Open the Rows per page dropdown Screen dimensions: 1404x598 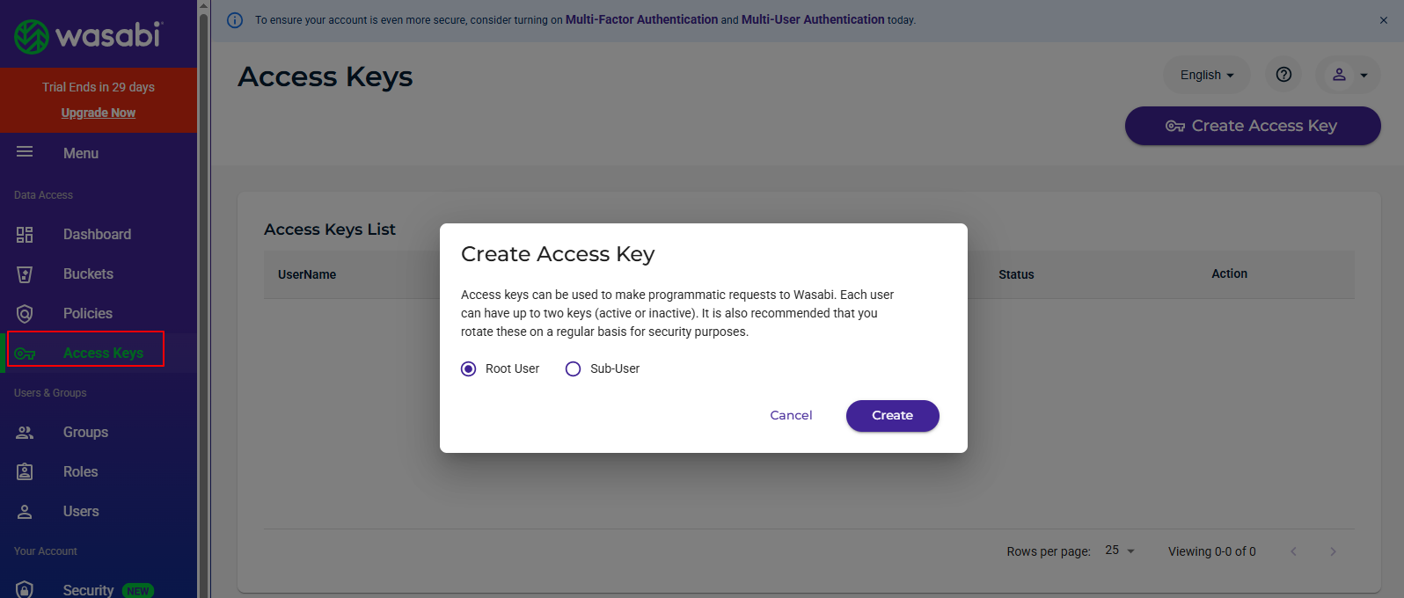click(x=1120, y=551)
